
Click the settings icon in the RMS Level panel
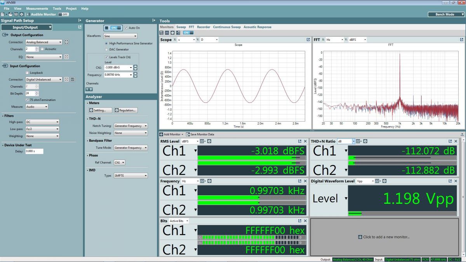209,141
